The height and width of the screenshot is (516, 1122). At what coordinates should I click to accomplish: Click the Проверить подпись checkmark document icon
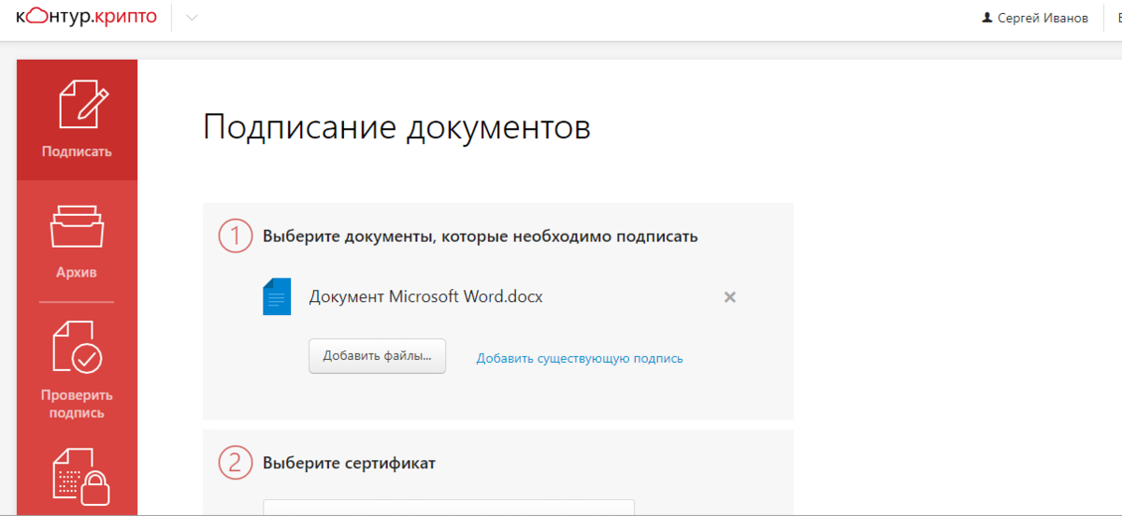click(77, 347)
